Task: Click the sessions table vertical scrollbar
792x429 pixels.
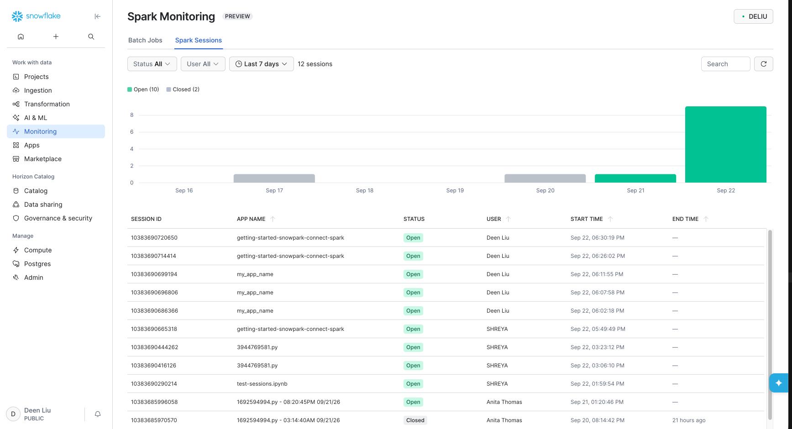Action: 770,324
